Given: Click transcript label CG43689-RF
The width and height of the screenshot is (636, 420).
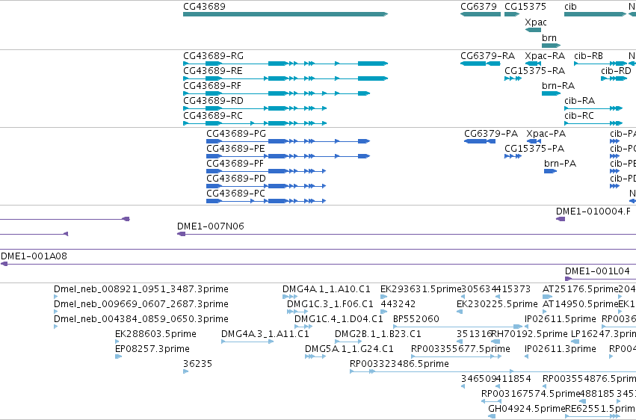Looking at the screenshot, I should pos(212,86).
